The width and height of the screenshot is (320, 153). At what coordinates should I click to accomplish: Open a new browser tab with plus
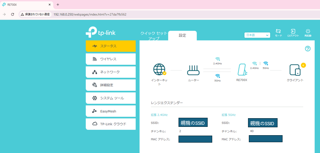58,5
